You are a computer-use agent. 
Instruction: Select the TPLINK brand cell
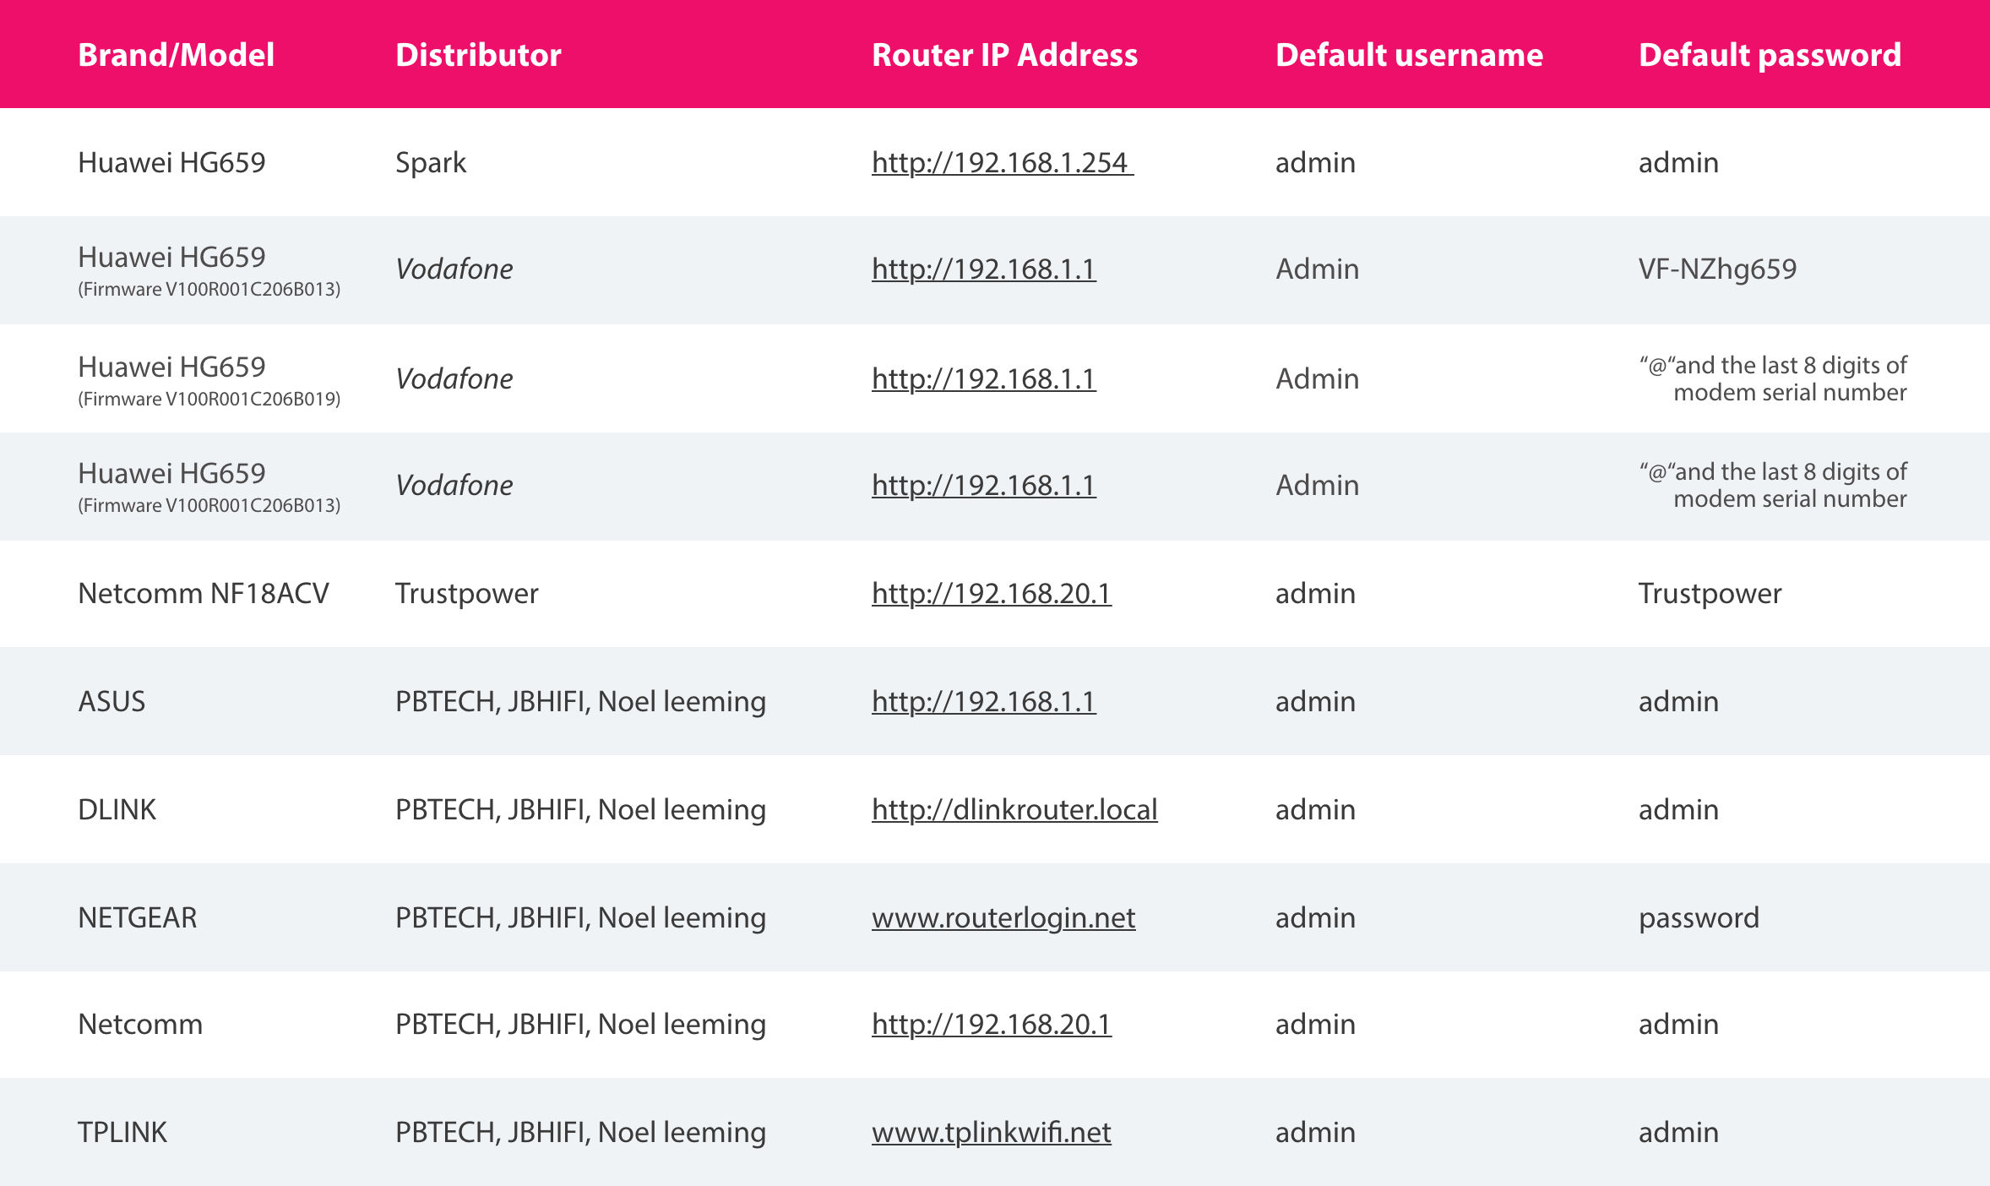point(122,1132)
